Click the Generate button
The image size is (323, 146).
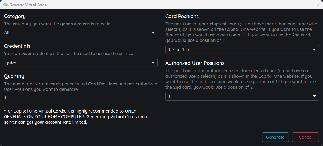(275, 137)
